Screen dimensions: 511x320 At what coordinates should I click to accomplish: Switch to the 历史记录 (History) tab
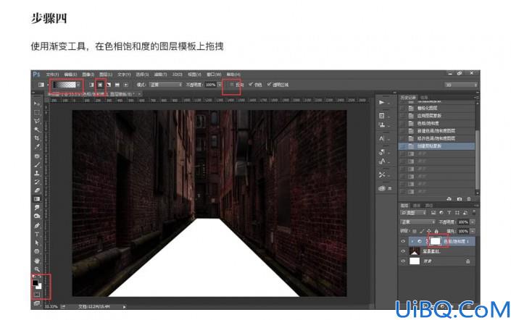[x=408, y=97]
